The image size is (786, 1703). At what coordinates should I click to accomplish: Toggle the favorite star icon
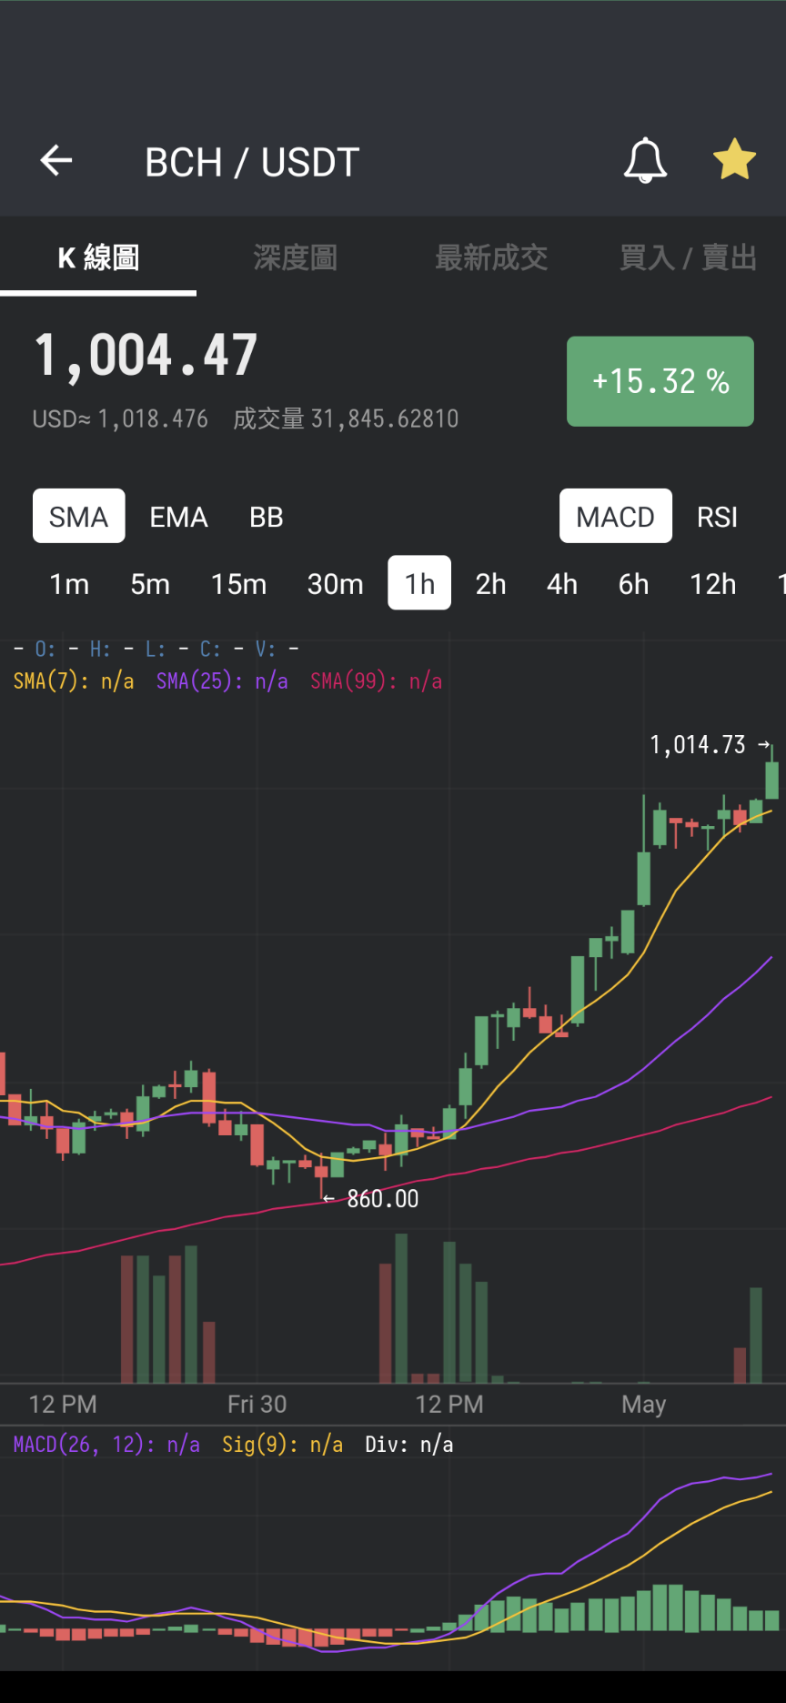pyautogui.click(x=734, y=160)
